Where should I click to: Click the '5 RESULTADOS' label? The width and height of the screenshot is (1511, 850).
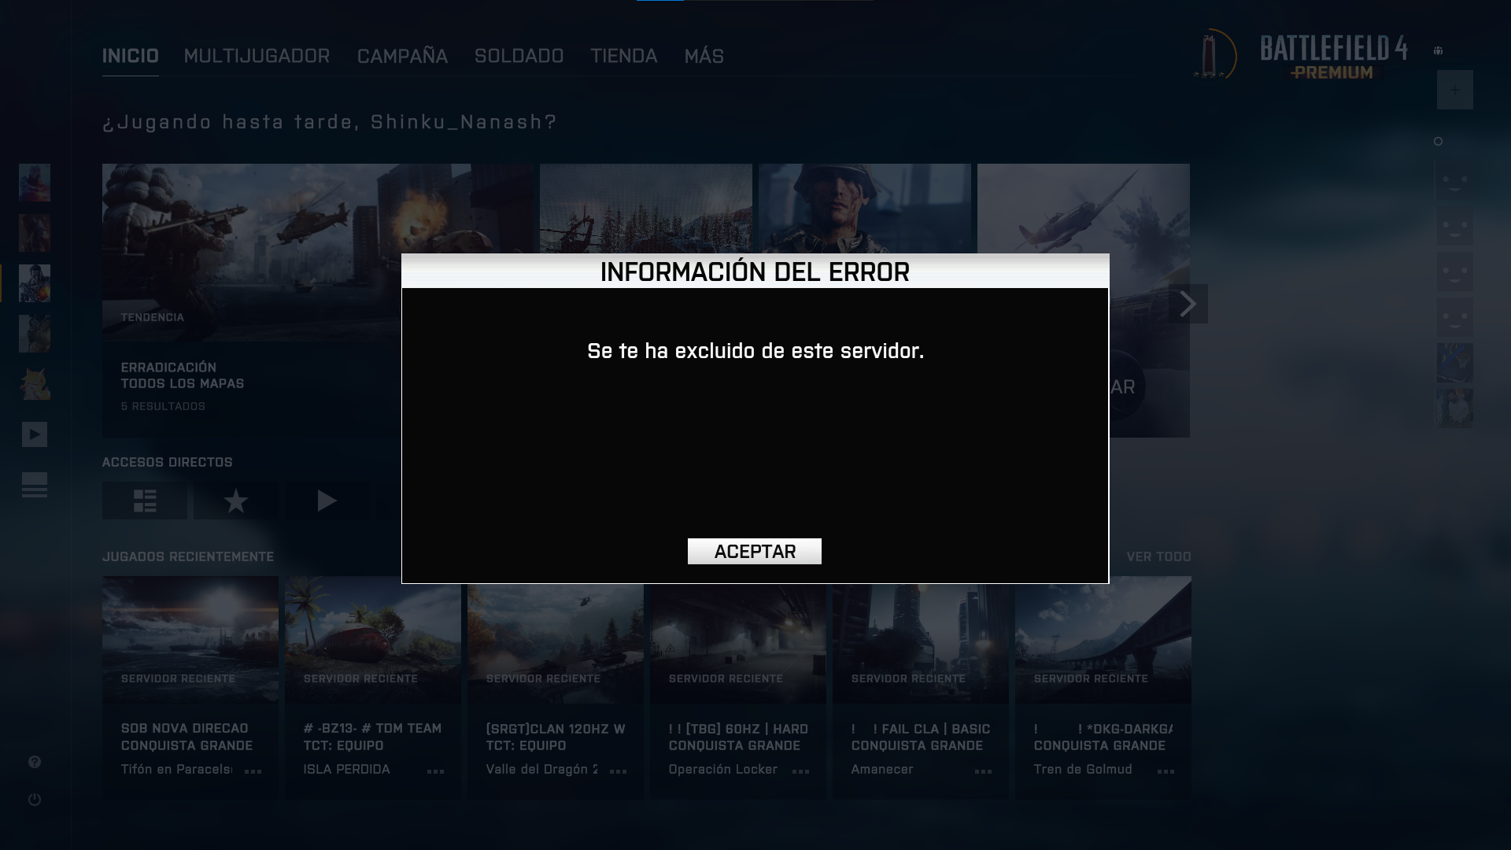(163, 407)
